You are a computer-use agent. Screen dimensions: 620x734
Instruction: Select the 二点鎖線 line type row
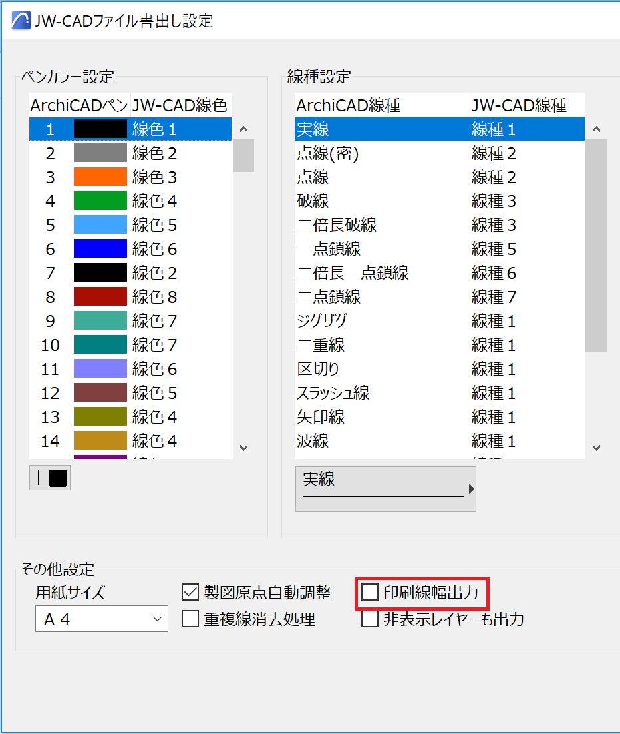440,297
